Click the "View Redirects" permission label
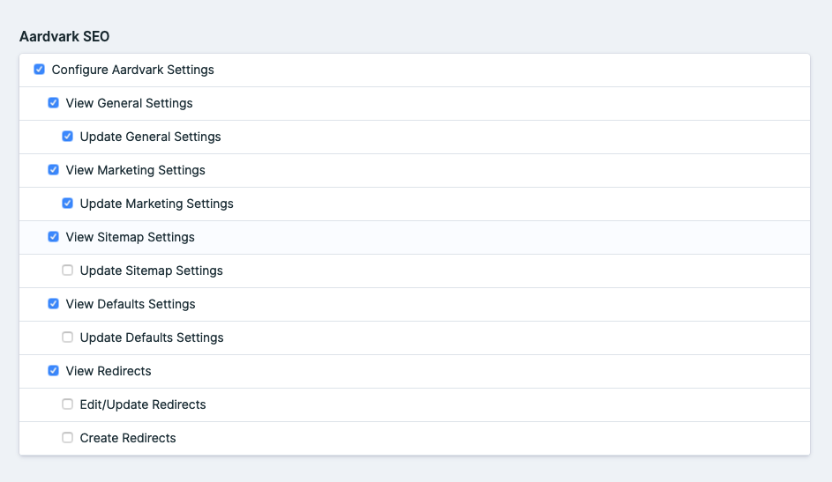Viewport: 832px width, 482px height. click(109, 371)
